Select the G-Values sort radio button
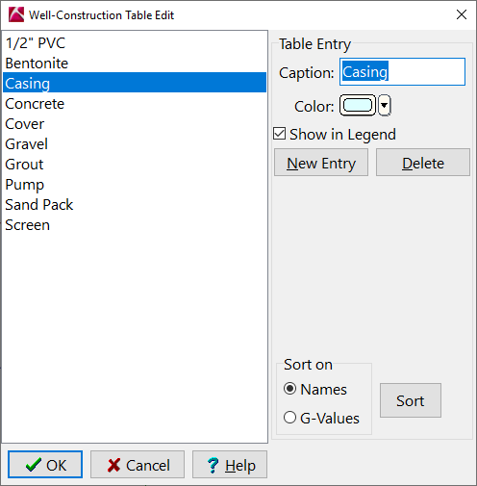The width and height of the screenshot is (477, 486). point(289,418)
